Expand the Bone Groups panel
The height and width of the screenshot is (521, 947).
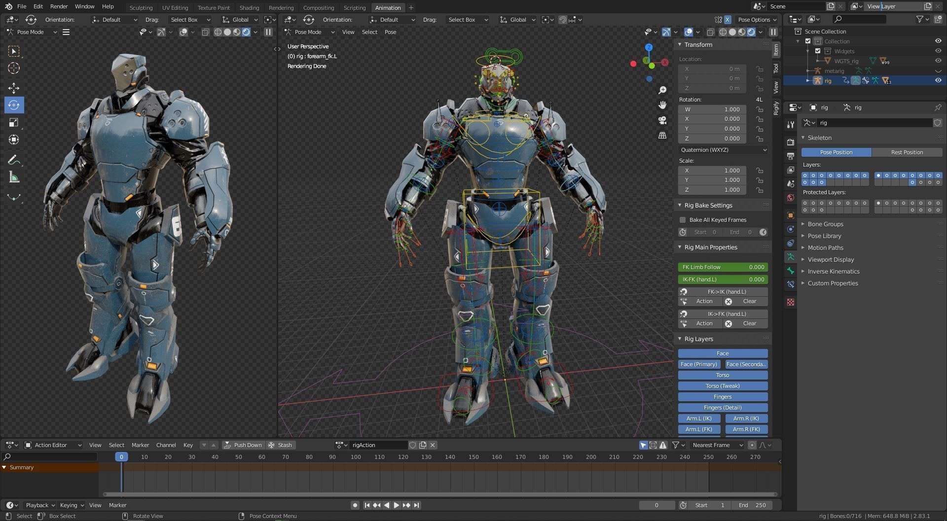(x=825, y=224)
